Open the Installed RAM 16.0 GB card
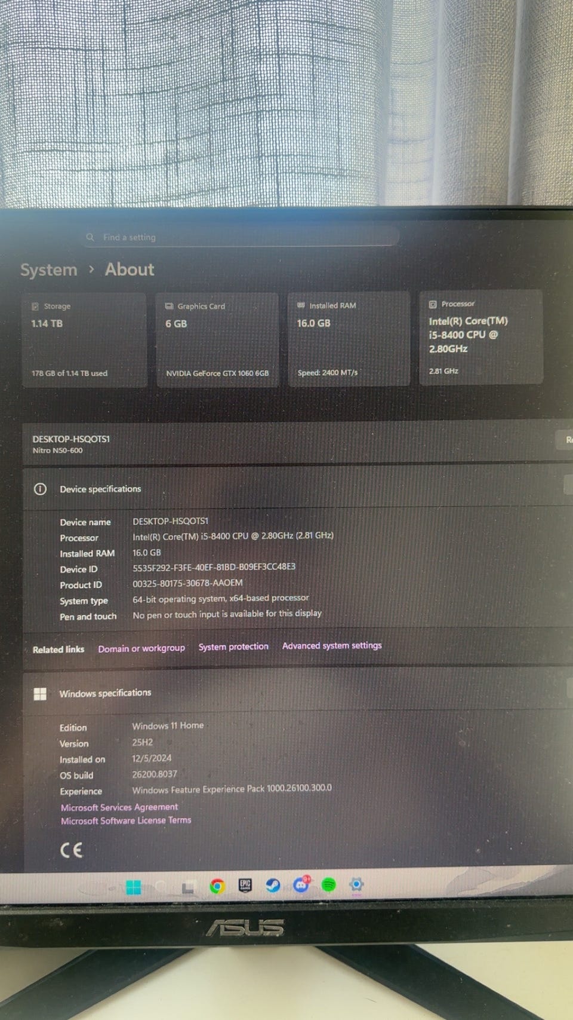 pyautogui.click(x=349, y=339)
